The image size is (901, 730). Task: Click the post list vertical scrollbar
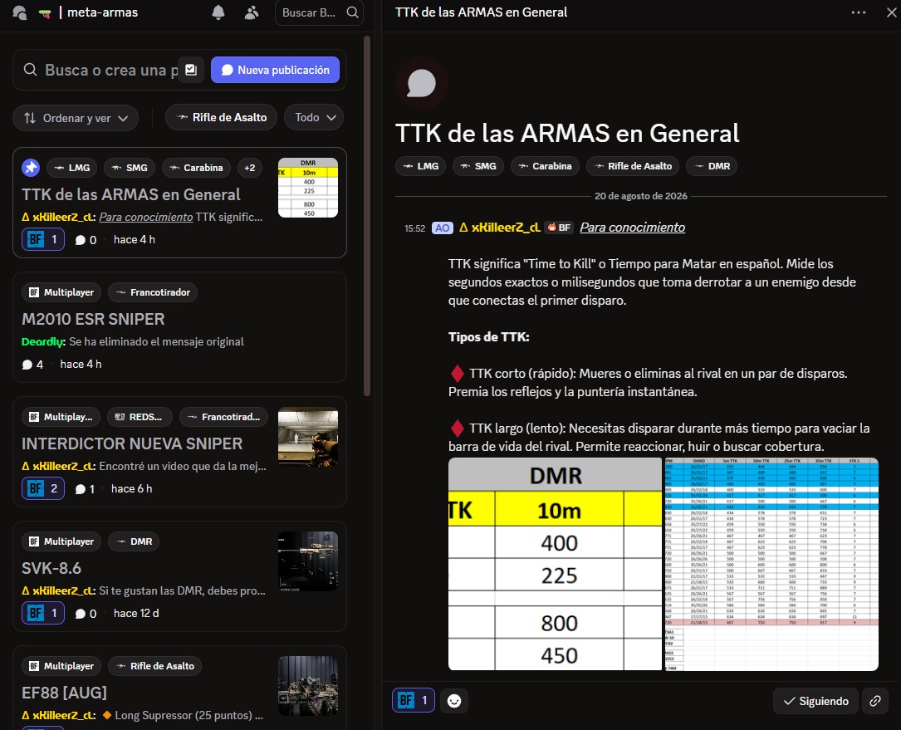pos(366,216)
